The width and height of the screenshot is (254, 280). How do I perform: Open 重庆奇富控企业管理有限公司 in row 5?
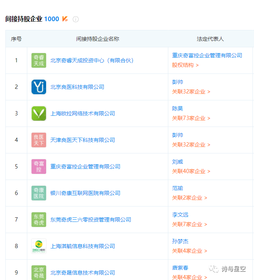click(85, 167)
